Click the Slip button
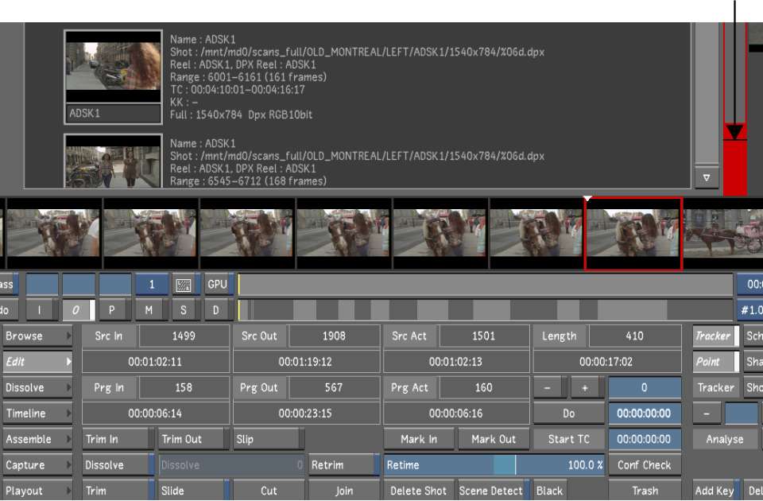Screen dimensions: 763x501 pos(269,439)
